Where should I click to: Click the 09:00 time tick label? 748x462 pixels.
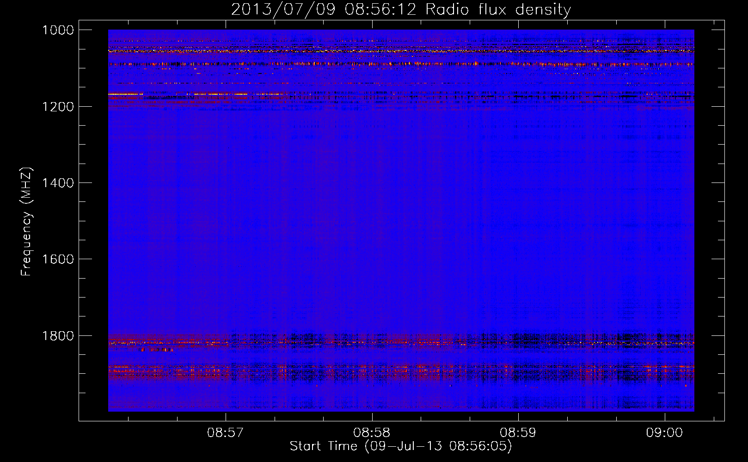[664, 432]
